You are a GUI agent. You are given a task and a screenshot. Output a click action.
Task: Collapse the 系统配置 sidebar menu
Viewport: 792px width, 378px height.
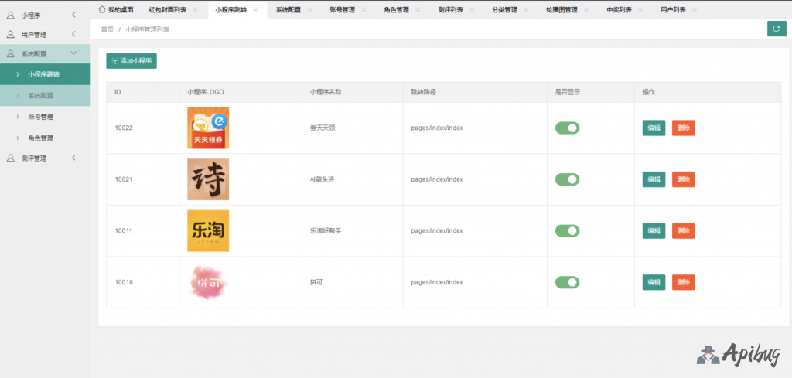73,53
